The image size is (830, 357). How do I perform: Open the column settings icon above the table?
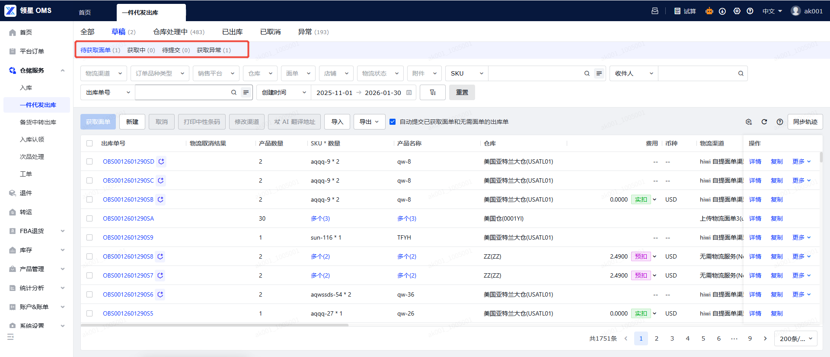coord(749,122)
